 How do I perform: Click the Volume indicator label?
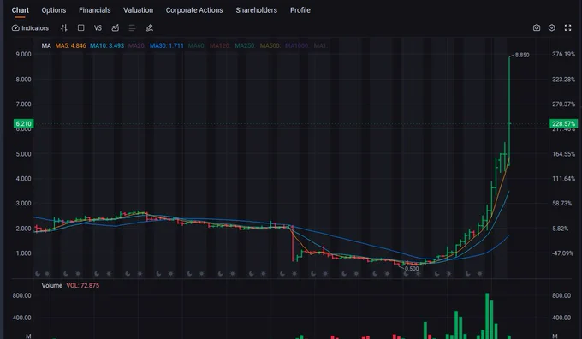[x=52, y=286]
